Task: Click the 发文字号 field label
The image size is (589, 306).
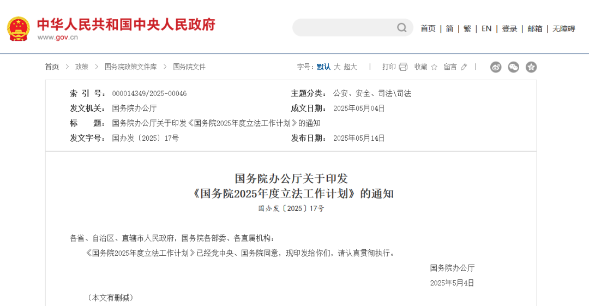Action: [x=88, y=138]
